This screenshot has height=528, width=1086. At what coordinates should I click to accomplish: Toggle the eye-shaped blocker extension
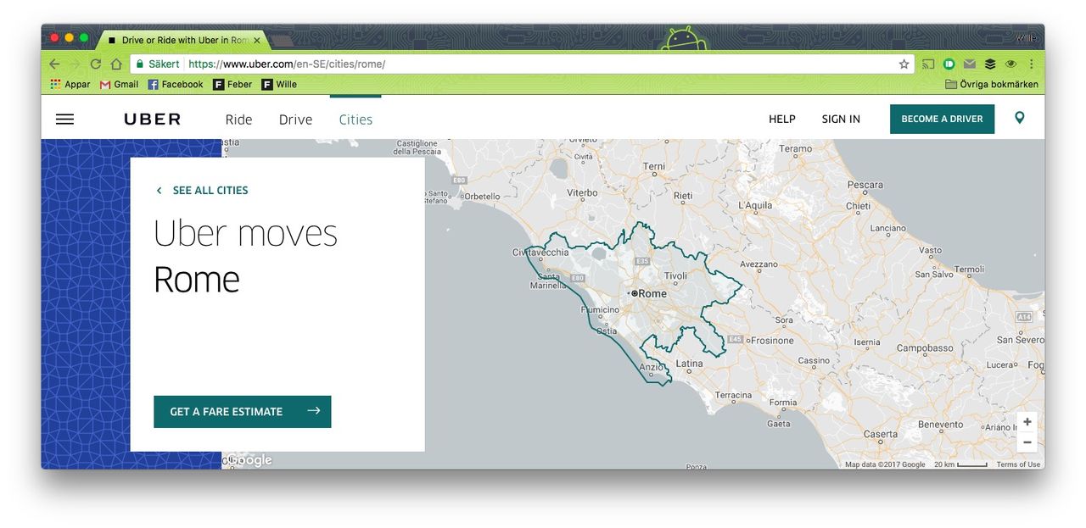coord(1010,64)
